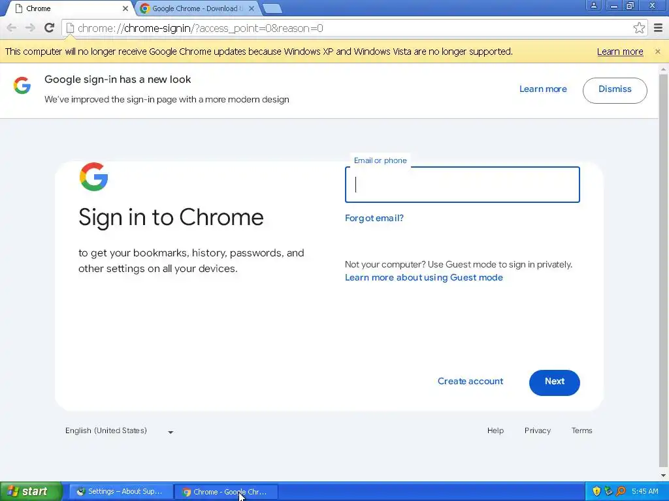Click the address bar URL
669x501 pixels.
pyautogui.click(x=200, y=28)
